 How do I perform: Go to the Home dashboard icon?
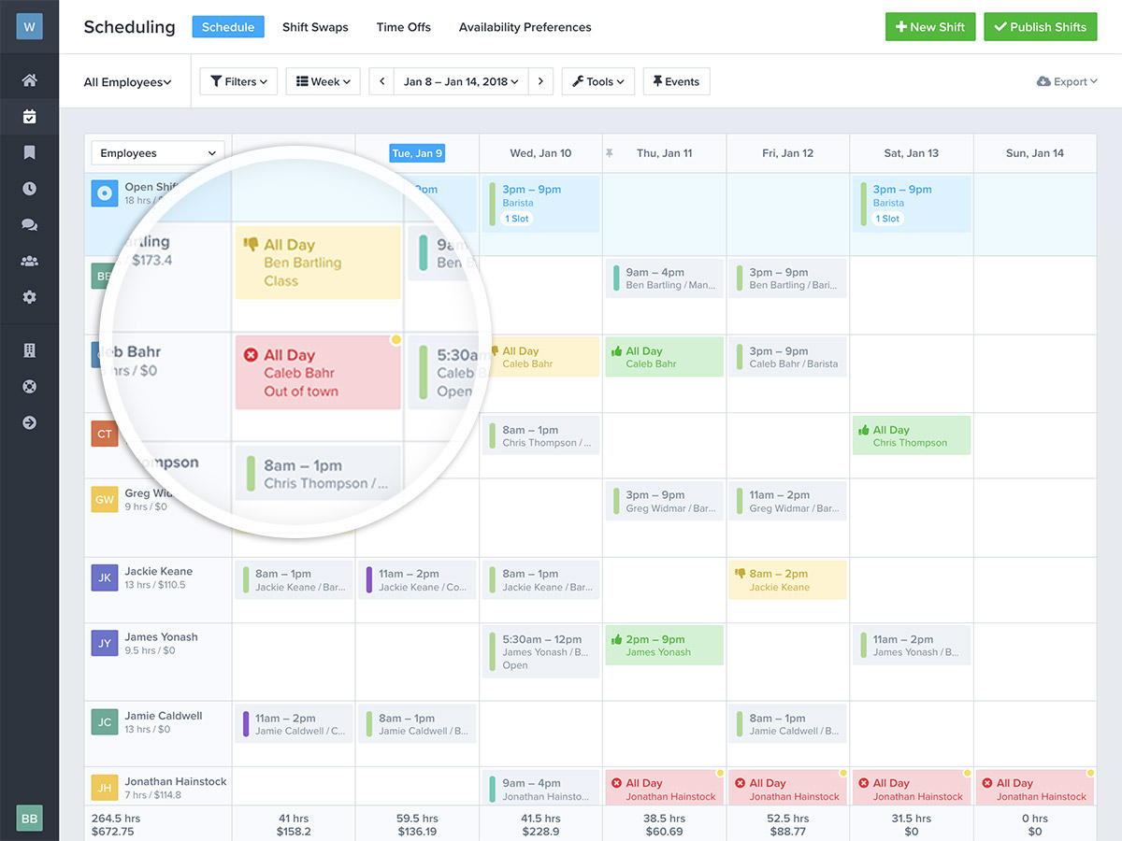29,80
